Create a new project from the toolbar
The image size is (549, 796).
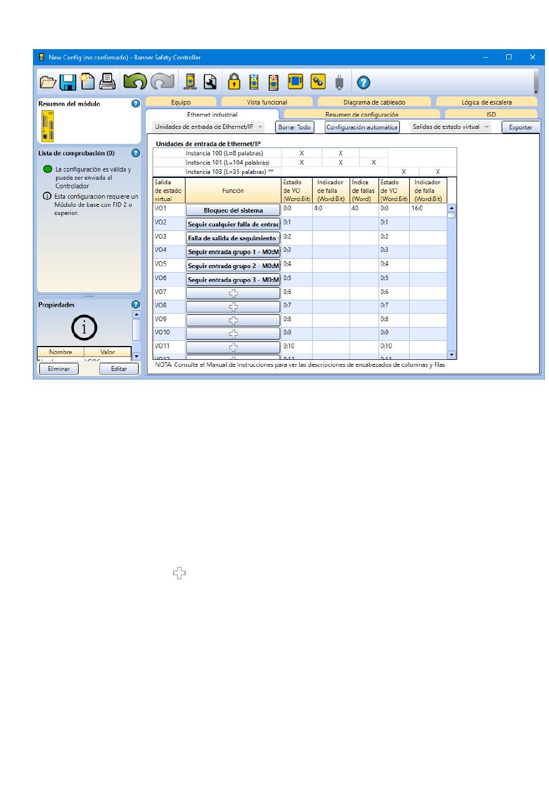(x=87, y=82)
